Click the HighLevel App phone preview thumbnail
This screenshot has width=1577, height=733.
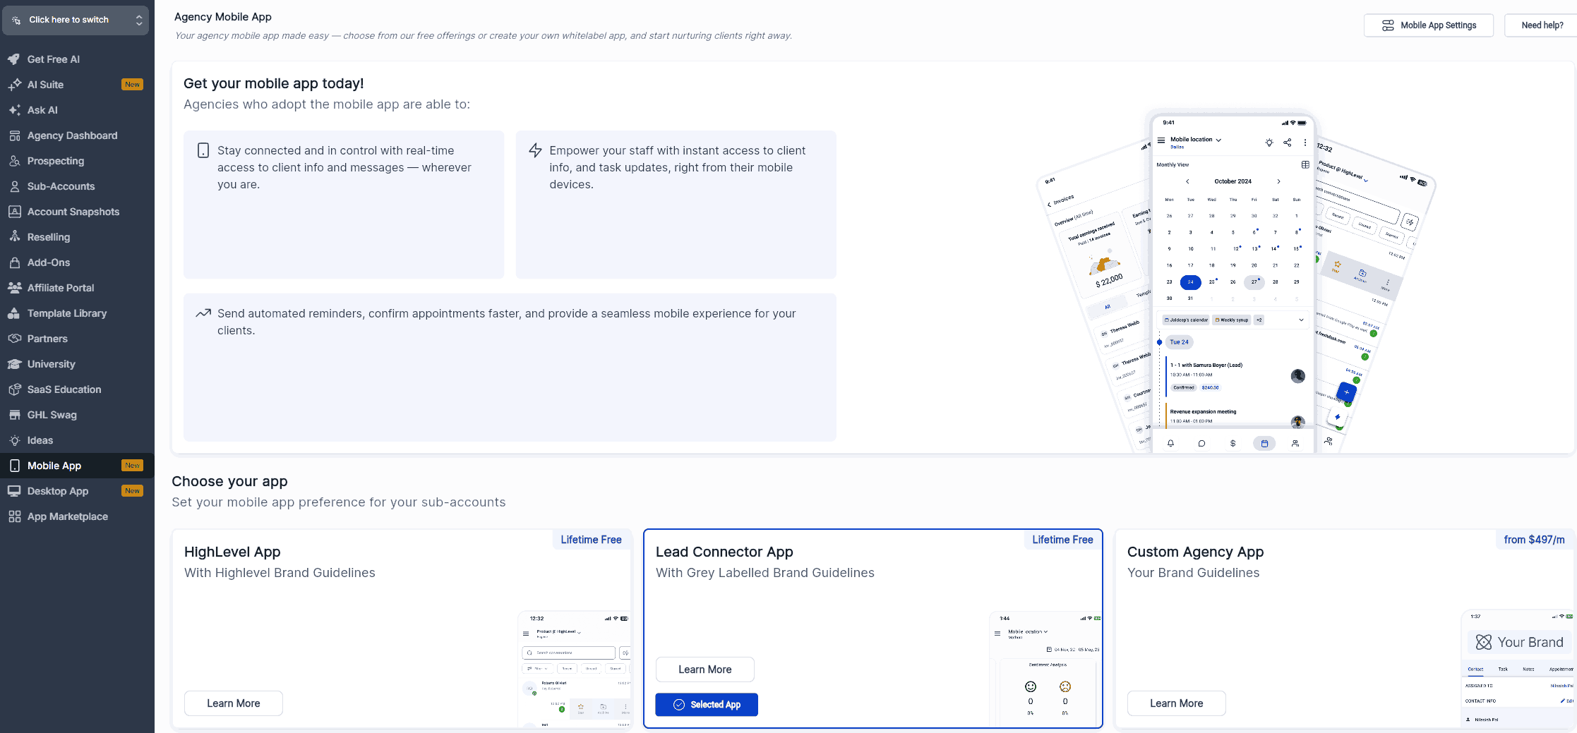(574, 669)
